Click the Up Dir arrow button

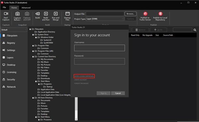159,30
